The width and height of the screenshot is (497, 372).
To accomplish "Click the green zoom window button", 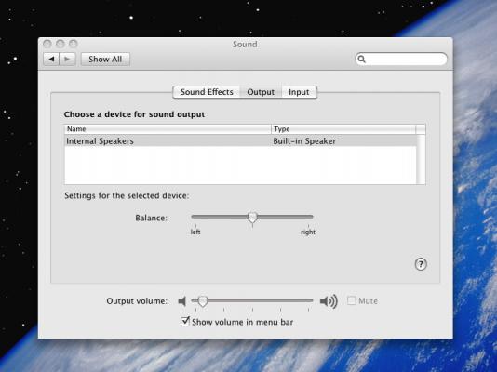I will (74, 44).
